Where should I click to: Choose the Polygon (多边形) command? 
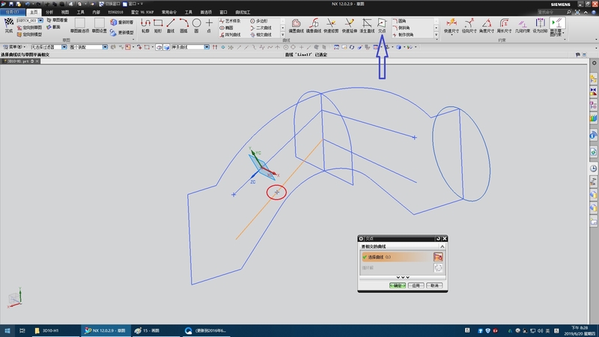point(259,21)
